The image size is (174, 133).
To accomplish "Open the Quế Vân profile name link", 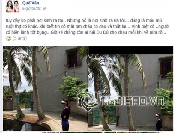I will [x=31, y=3].
